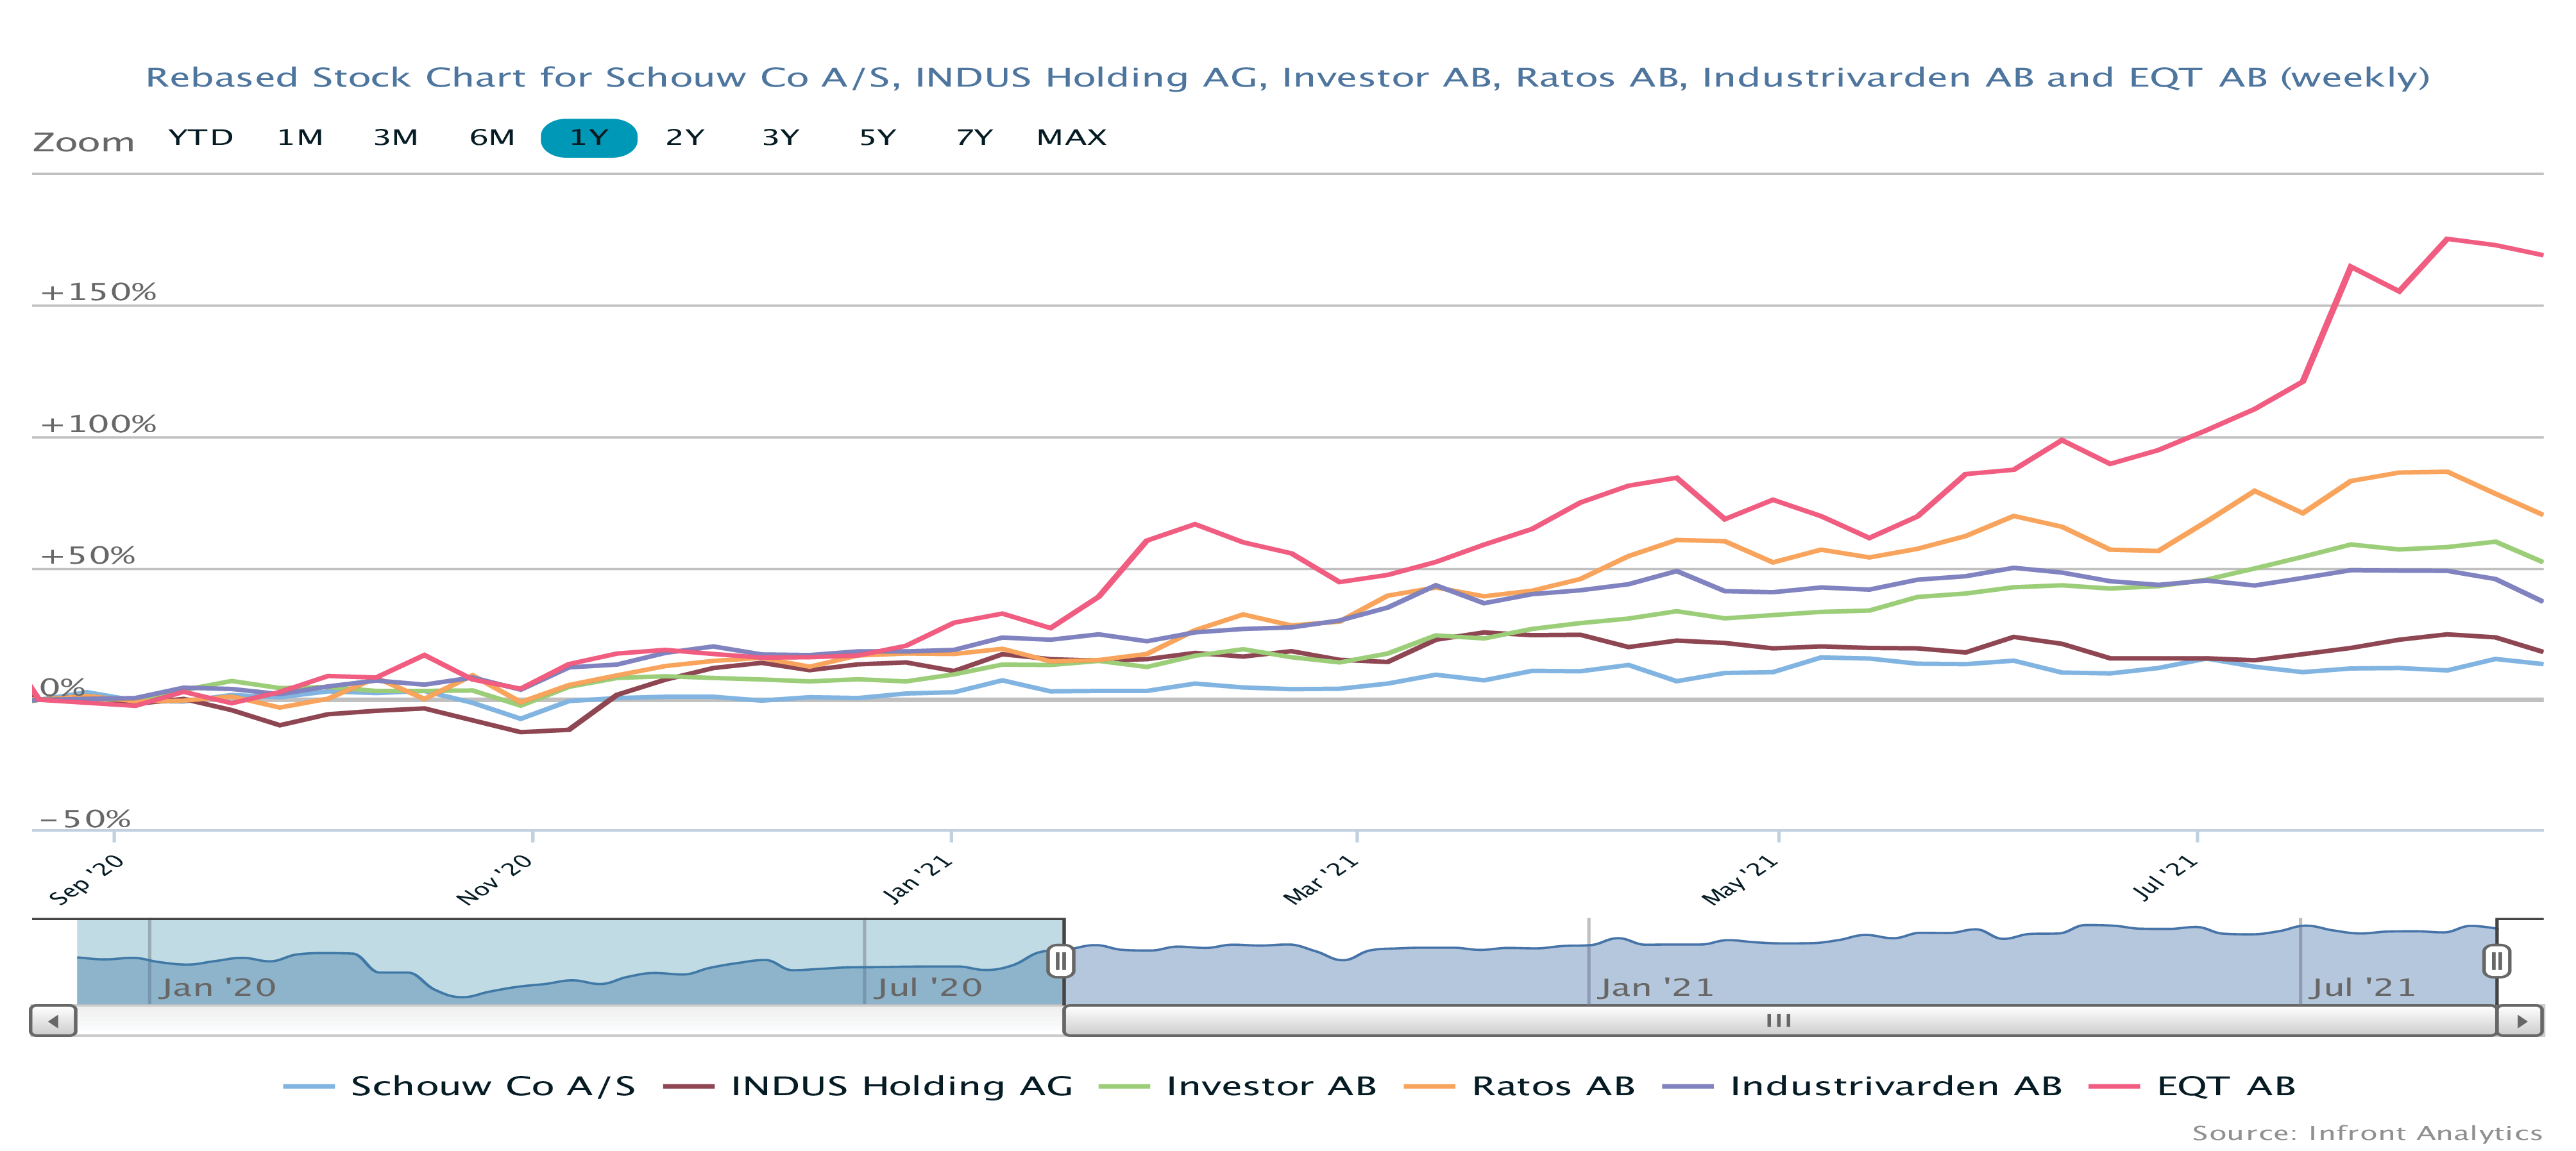Zoom the chart to 2Y
The width and height of the screenshot is (2576, 1151).
[x=685, y=138]
